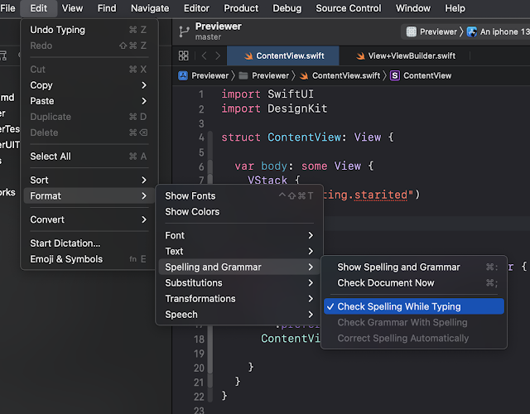Screen dimensions: 530x414
Task: Choose Show Colors
Action: [239, 212]
